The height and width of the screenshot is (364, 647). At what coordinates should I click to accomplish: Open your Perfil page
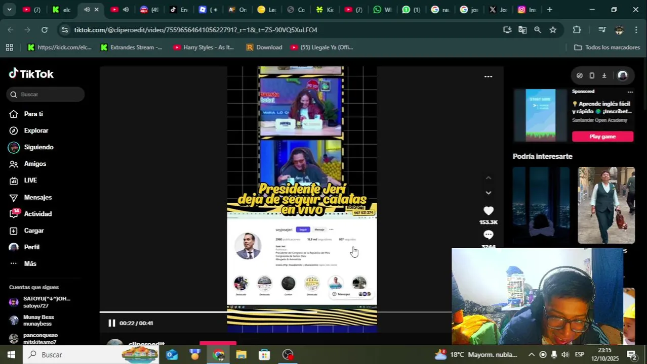[31, 247]
